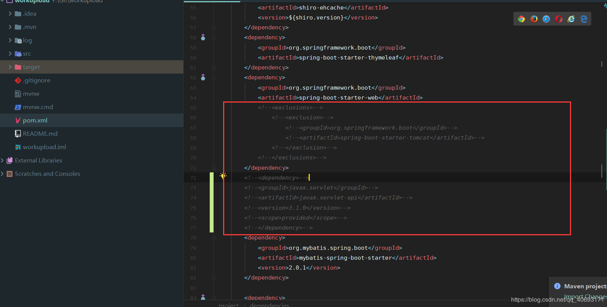The width and height of the screenshot is (607, 307).
Task: Expand the target folder arrow
Action: point(10,67)
